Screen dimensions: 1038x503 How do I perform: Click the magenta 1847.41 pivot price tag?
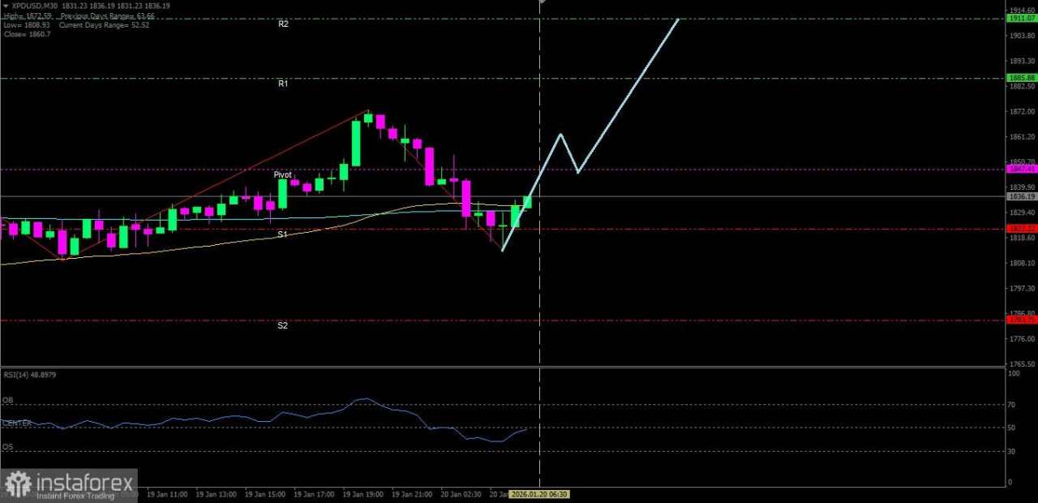[x=1020, y=169]
